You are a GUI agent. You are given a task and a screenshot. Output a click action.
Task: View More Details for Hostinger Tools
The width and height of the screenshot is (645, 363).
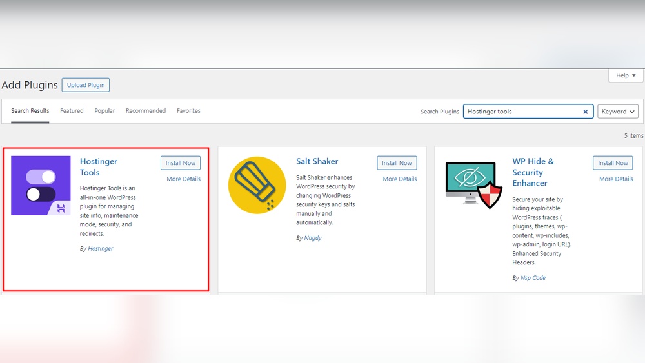click(183, 179)
